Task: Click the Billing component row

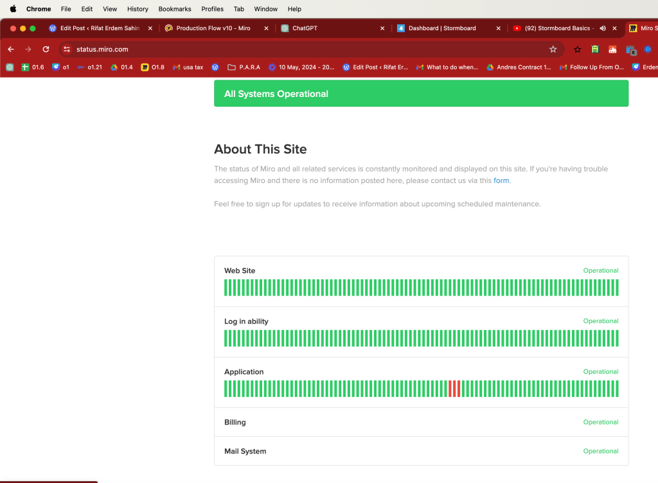Action: (x=422, y=422)
